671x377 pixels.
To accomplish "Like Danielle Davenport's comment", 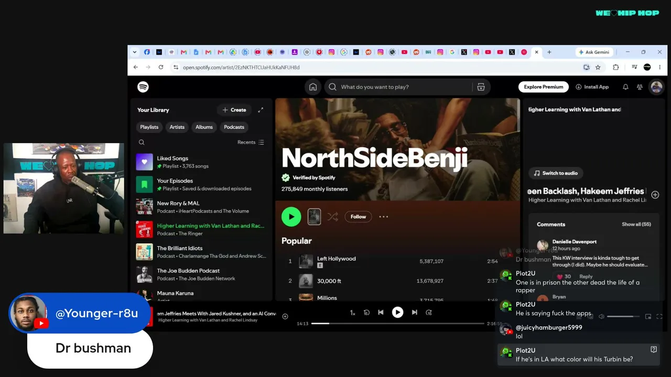I will pyautogui.click(x=559, y=276).
